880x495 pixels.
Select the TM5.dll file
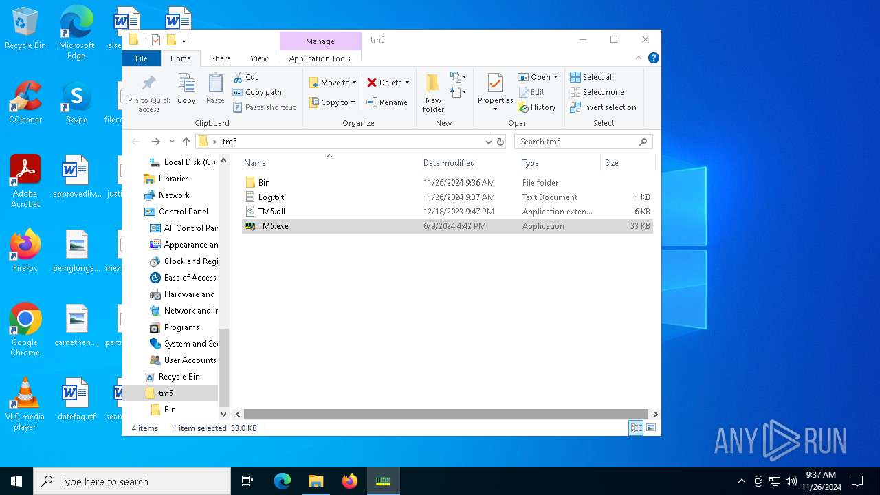coord(447,212)
